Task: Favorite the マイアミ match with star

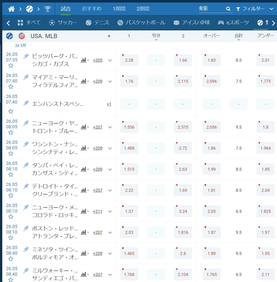Action: coord(11,87)
